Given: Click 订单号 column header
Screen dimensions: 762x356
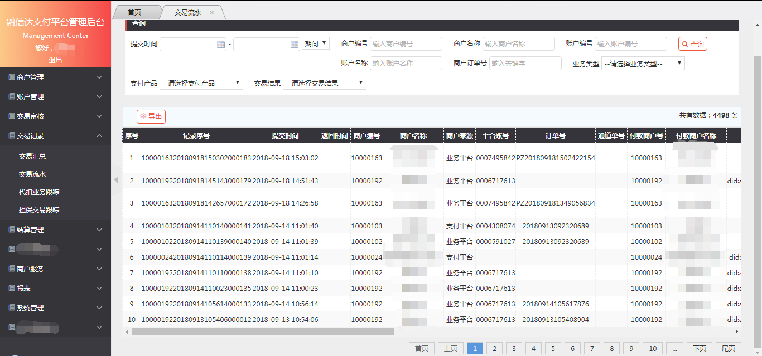Looking at the screenshot, I should [556, 135].
